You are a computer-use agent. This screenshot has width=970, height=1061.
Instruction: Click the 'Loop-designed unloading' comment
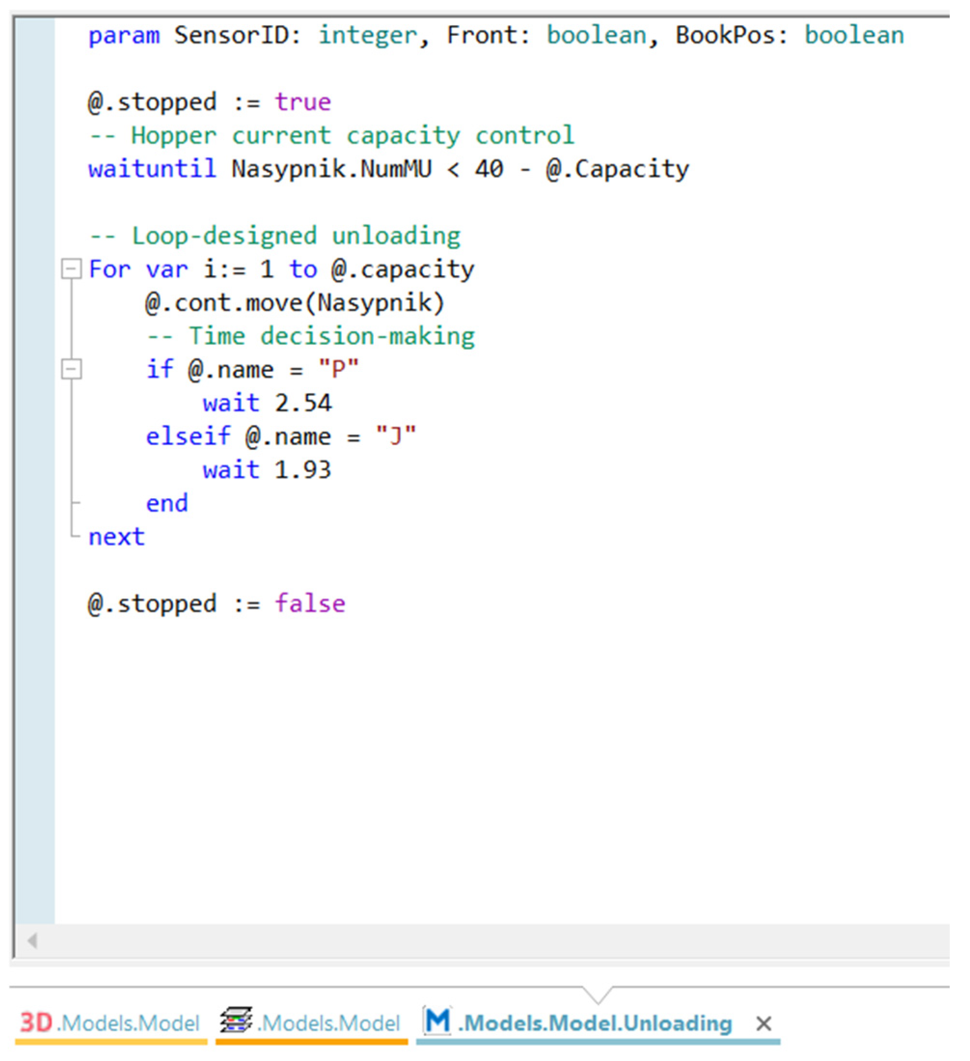tap(275, 235)
